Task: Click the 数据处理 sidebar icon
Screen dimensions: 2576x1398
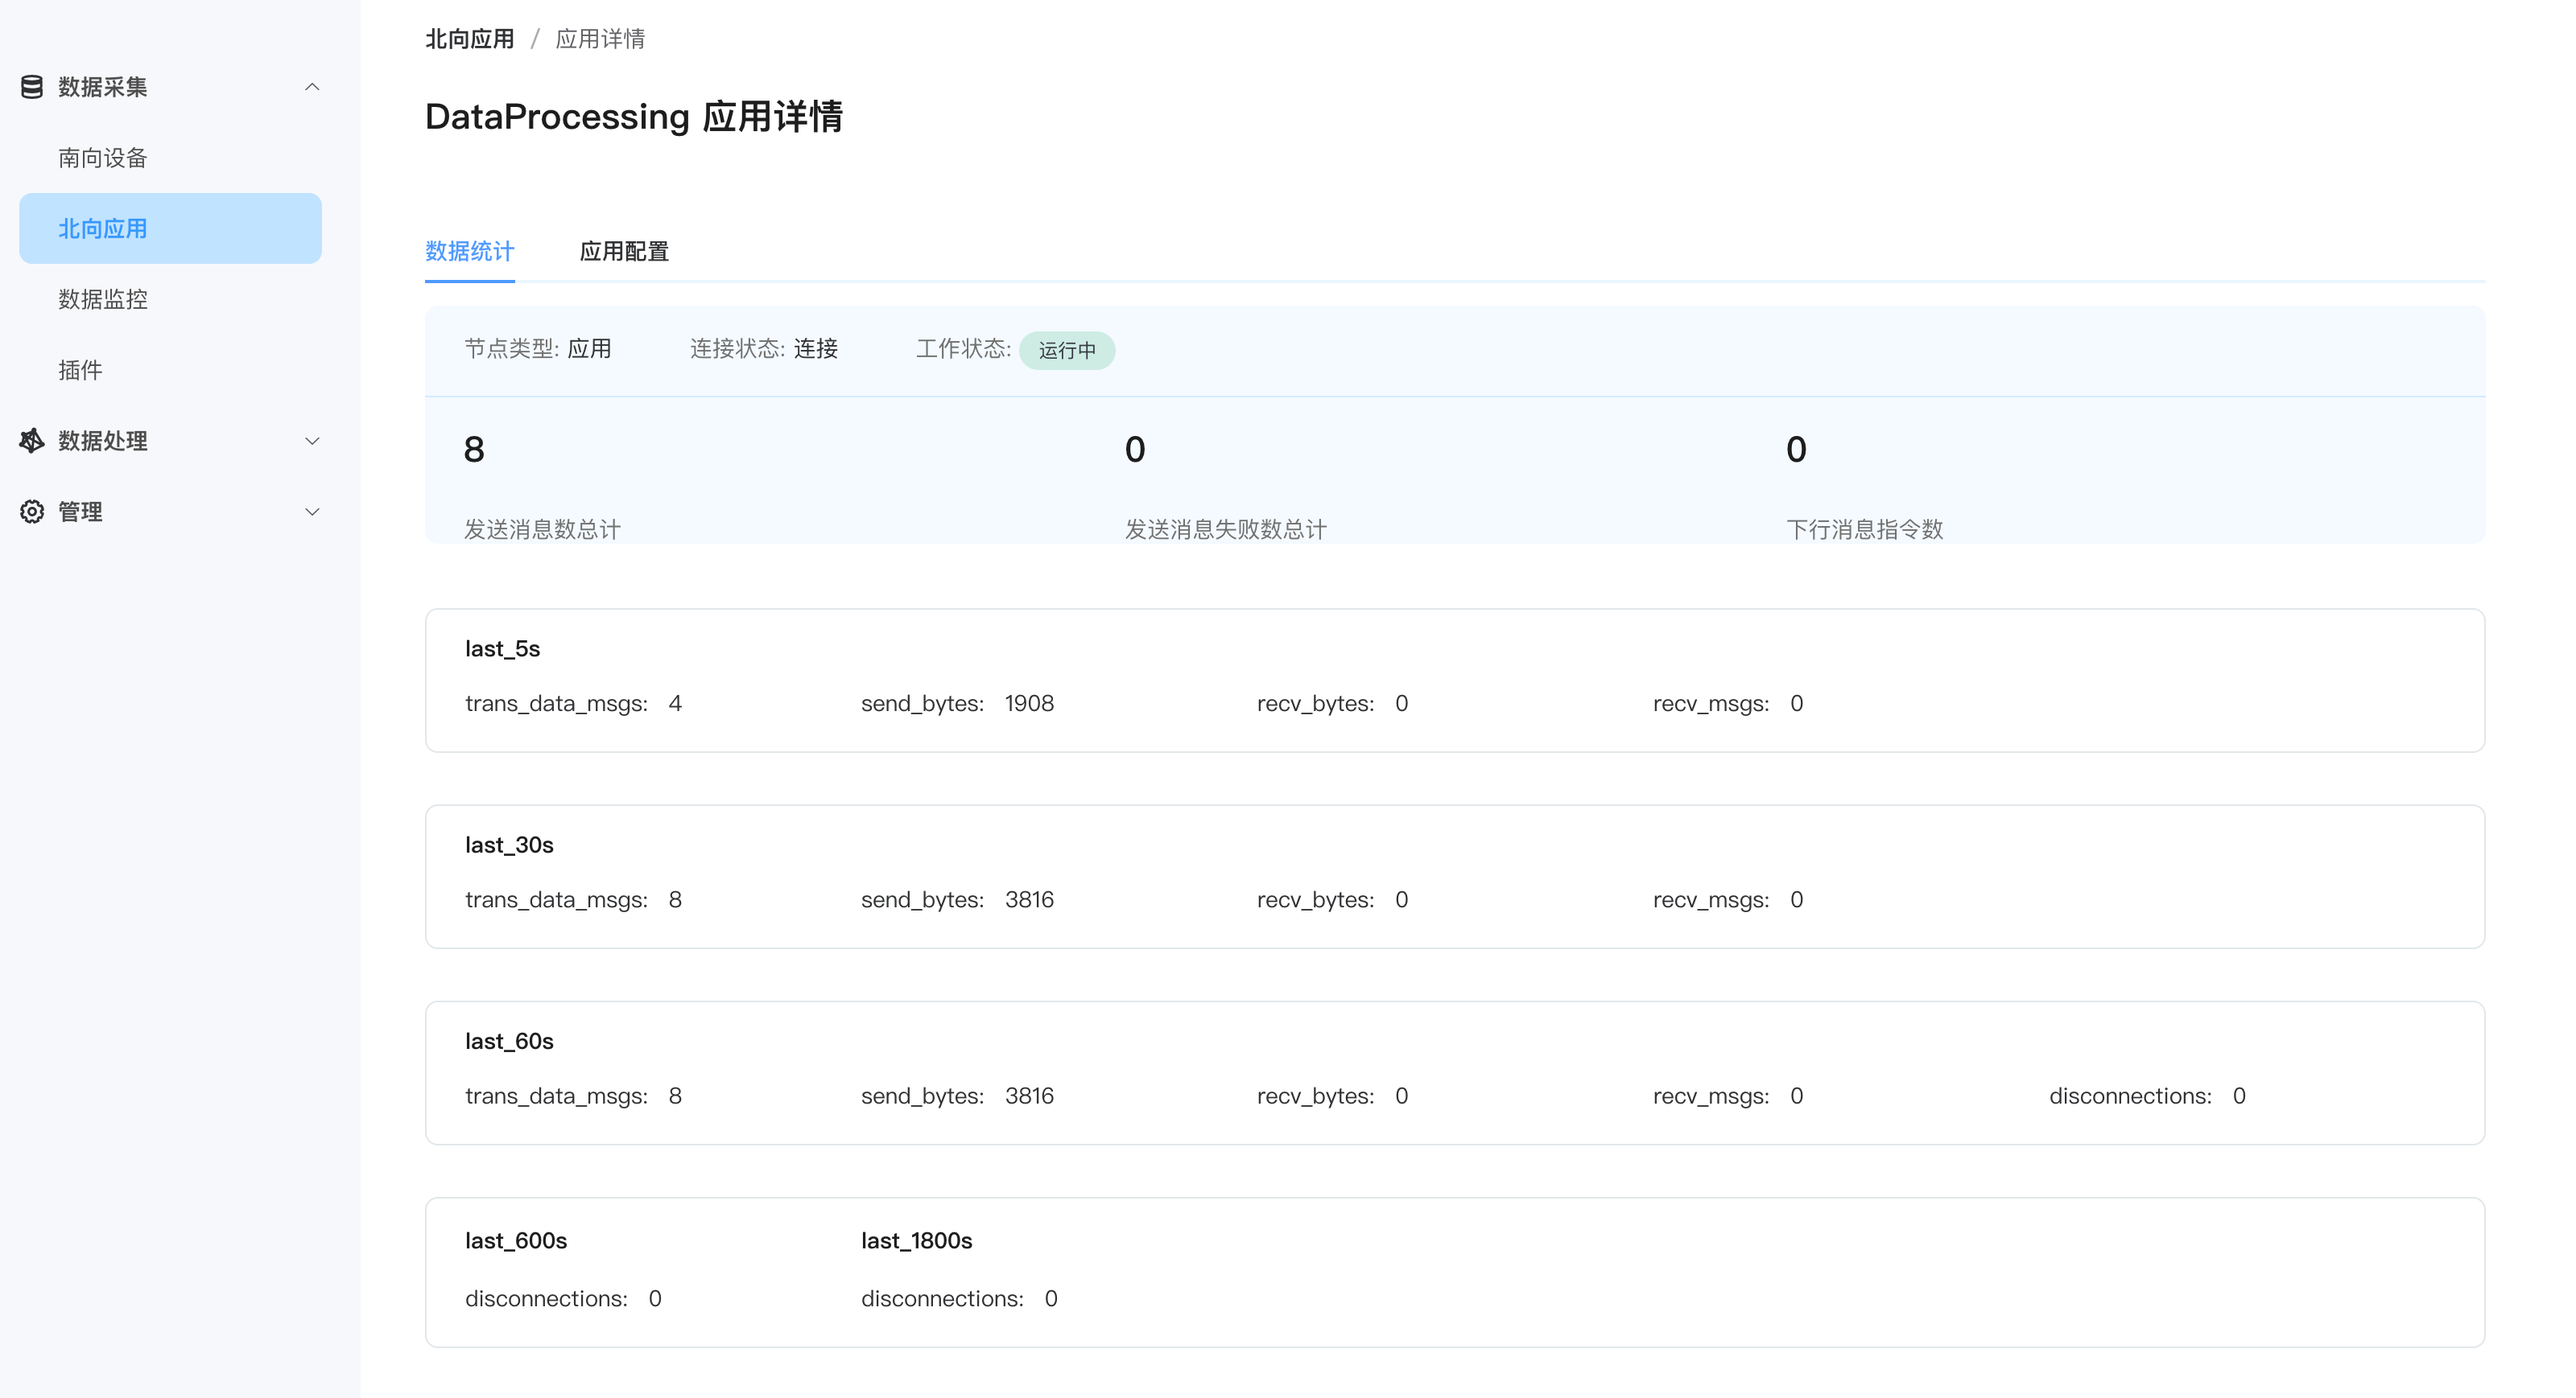Action: pyautogui.click(x=32, y=441)
